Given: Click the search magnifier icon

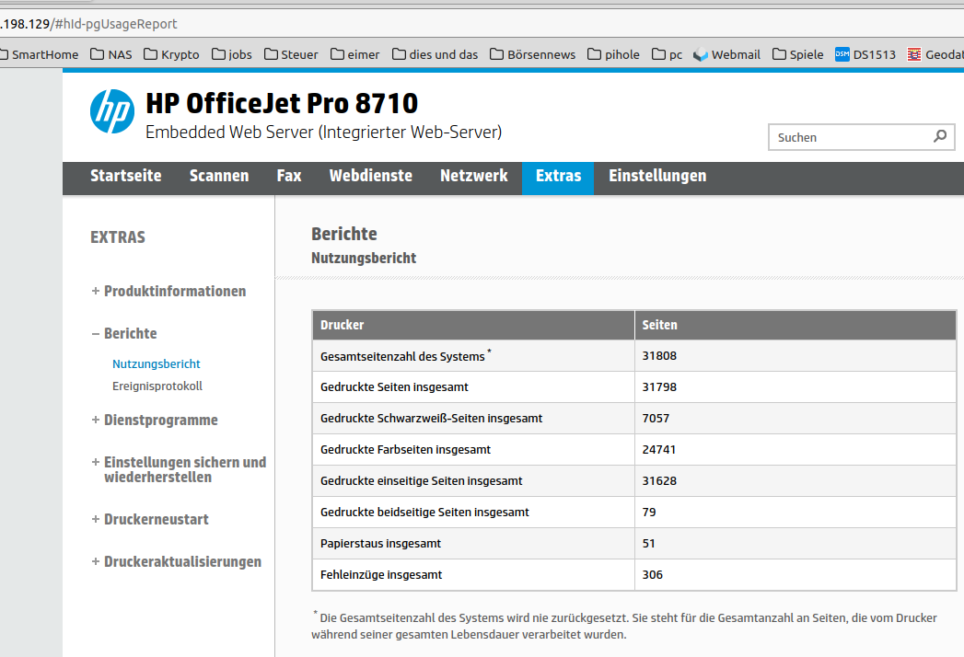Looking at the screenshot, I should 940,136.
